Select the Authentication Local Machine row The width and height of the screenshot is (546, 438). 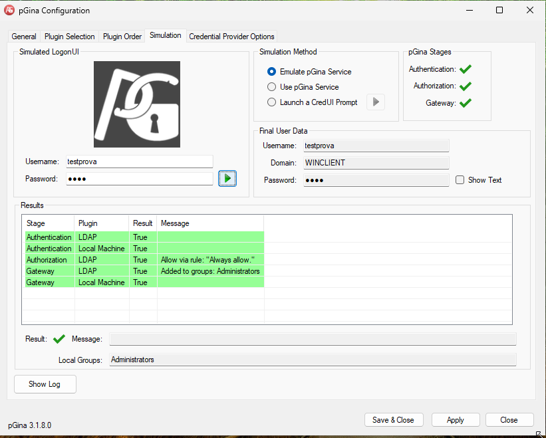tap(144, 249)
